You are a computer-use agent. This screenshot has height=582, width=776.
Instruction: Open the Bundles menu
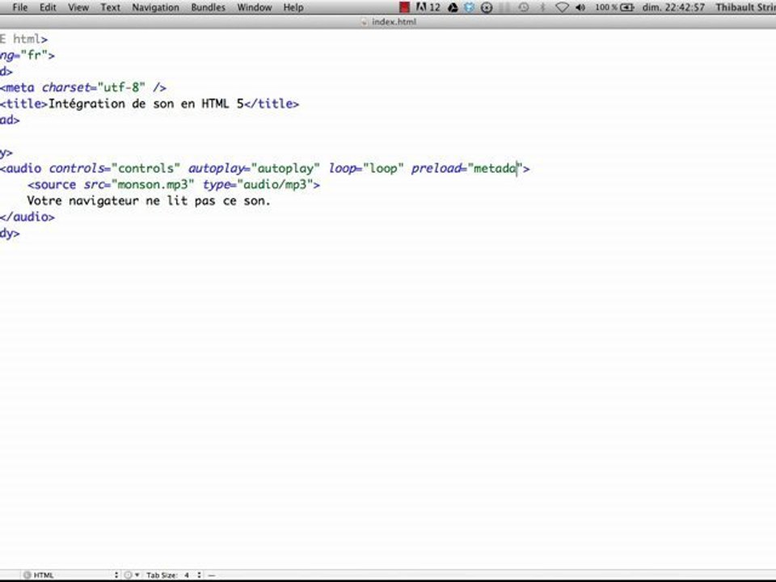coord(208,7)
